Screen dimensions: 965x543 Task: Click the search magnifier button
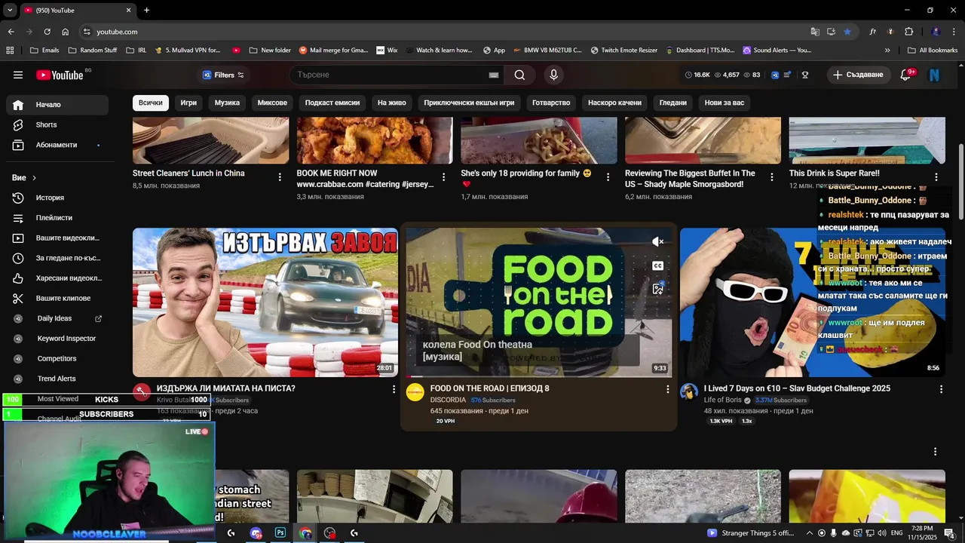pyautogui.click(x=519, y=75)
